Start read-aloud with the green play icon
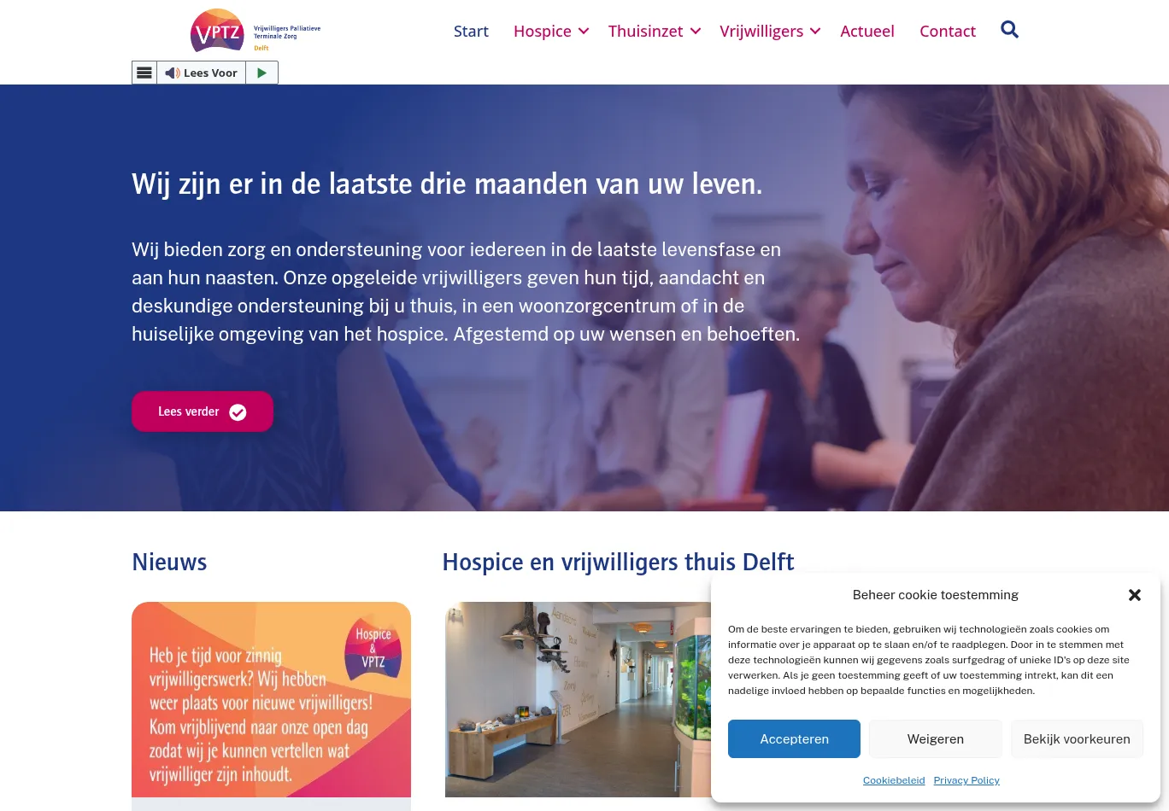The width and height of the screenshot is (1169, 811). point(261,73)
